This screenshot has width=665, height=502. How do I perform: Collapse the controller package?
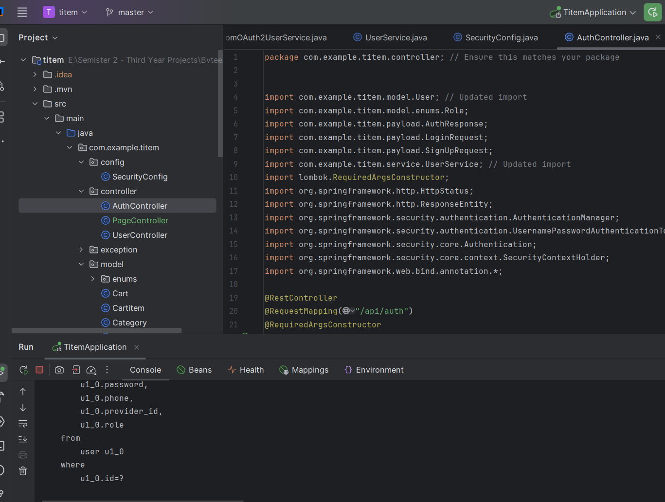[81, 191]
